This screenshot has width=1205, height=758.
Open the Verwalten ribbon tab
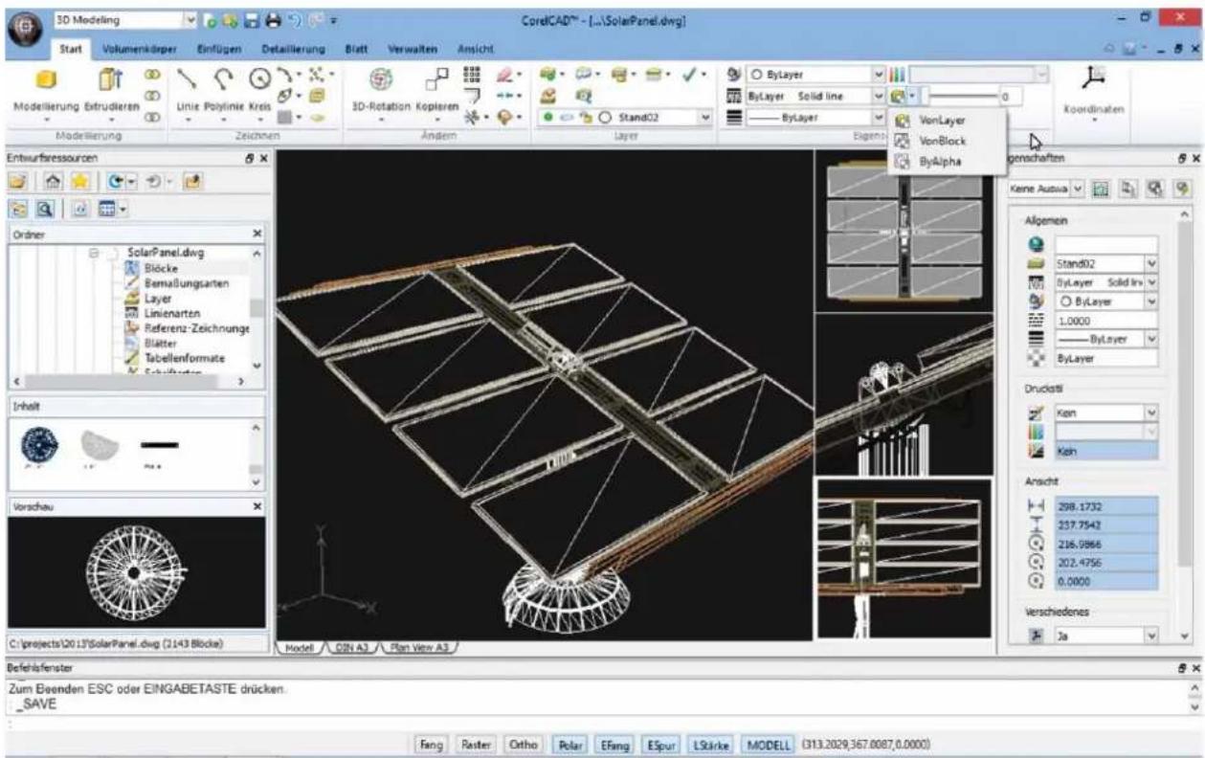coord(411,47)
